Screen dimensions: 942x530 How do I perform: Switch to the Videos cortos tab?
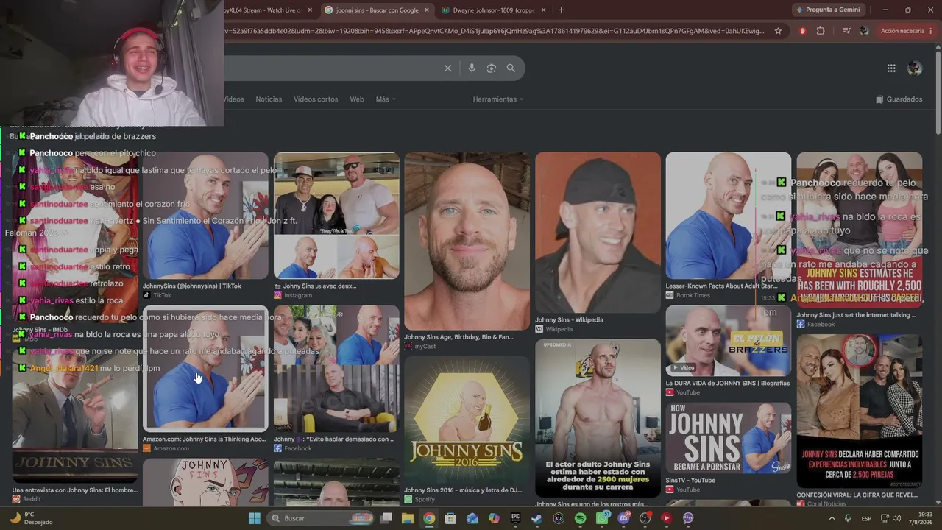pyautogui.click(x=316, y=99)
